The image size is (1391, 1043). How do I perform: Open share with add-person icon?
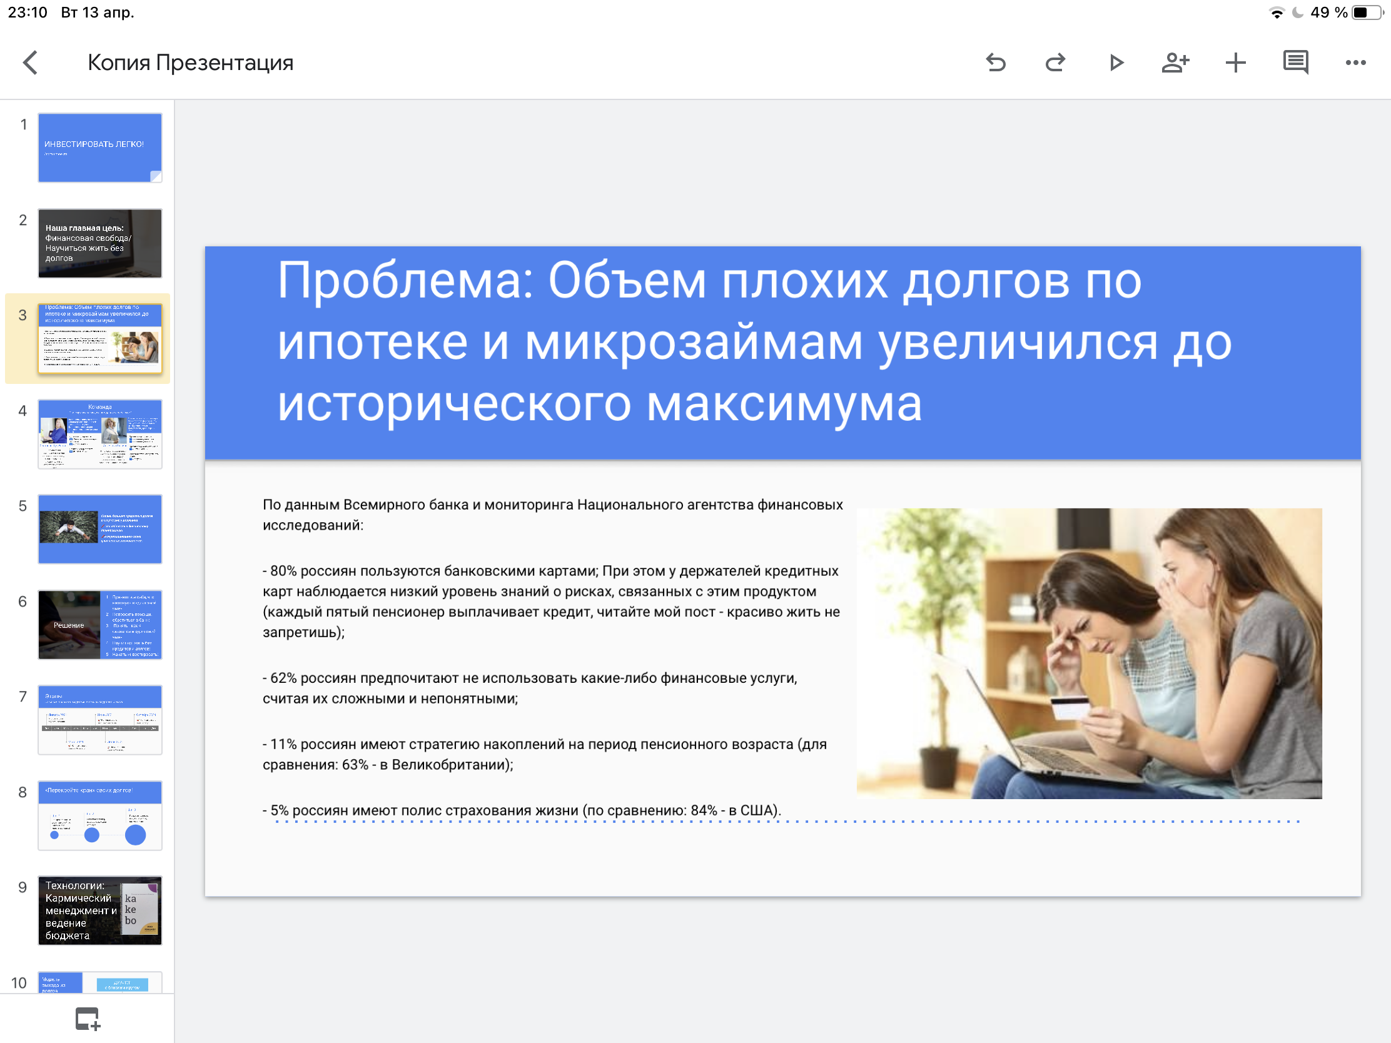pos(1175,63)
